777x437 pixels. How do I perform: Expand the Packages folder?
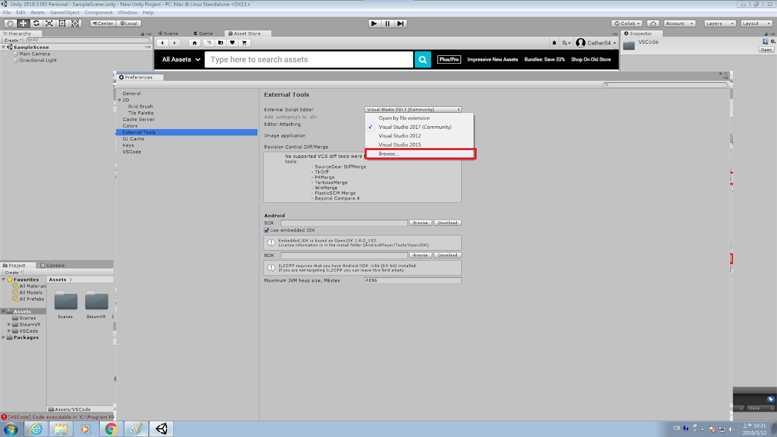coord(4,337)
